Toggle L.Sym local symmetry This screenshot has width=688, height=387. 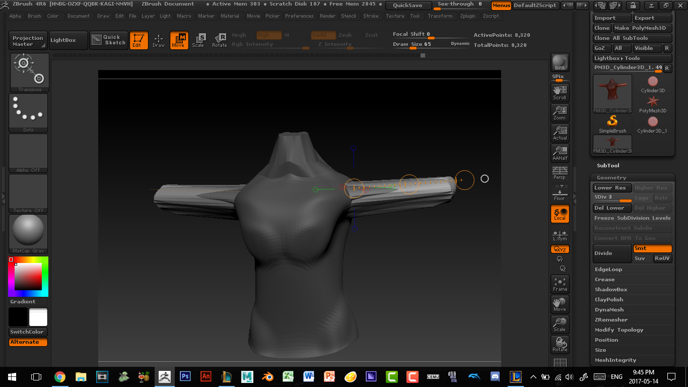[560, 235]
